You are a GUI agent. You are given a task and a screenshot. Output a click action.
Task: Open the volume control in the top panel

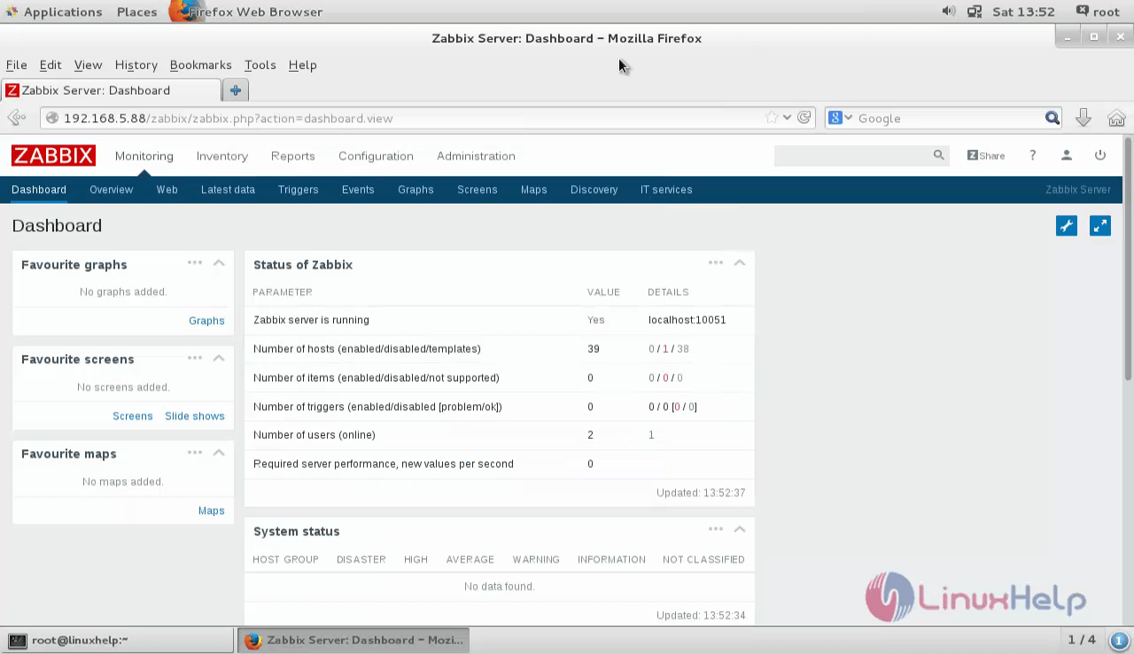tap(949, 12)
